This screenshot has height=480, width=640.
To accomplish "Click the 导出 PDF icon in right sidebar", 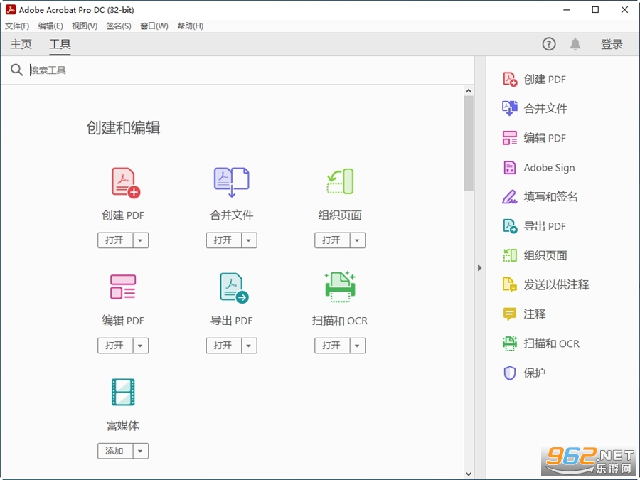I will tap(510, 226).
